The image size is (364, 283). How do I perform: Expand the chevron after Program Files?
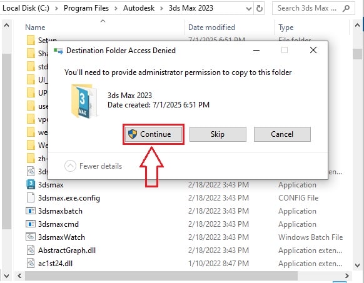[116, 8]
